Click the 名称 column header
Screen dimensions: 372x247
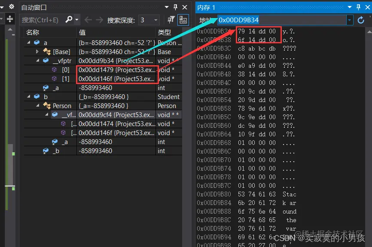click(x=33, y=32)
